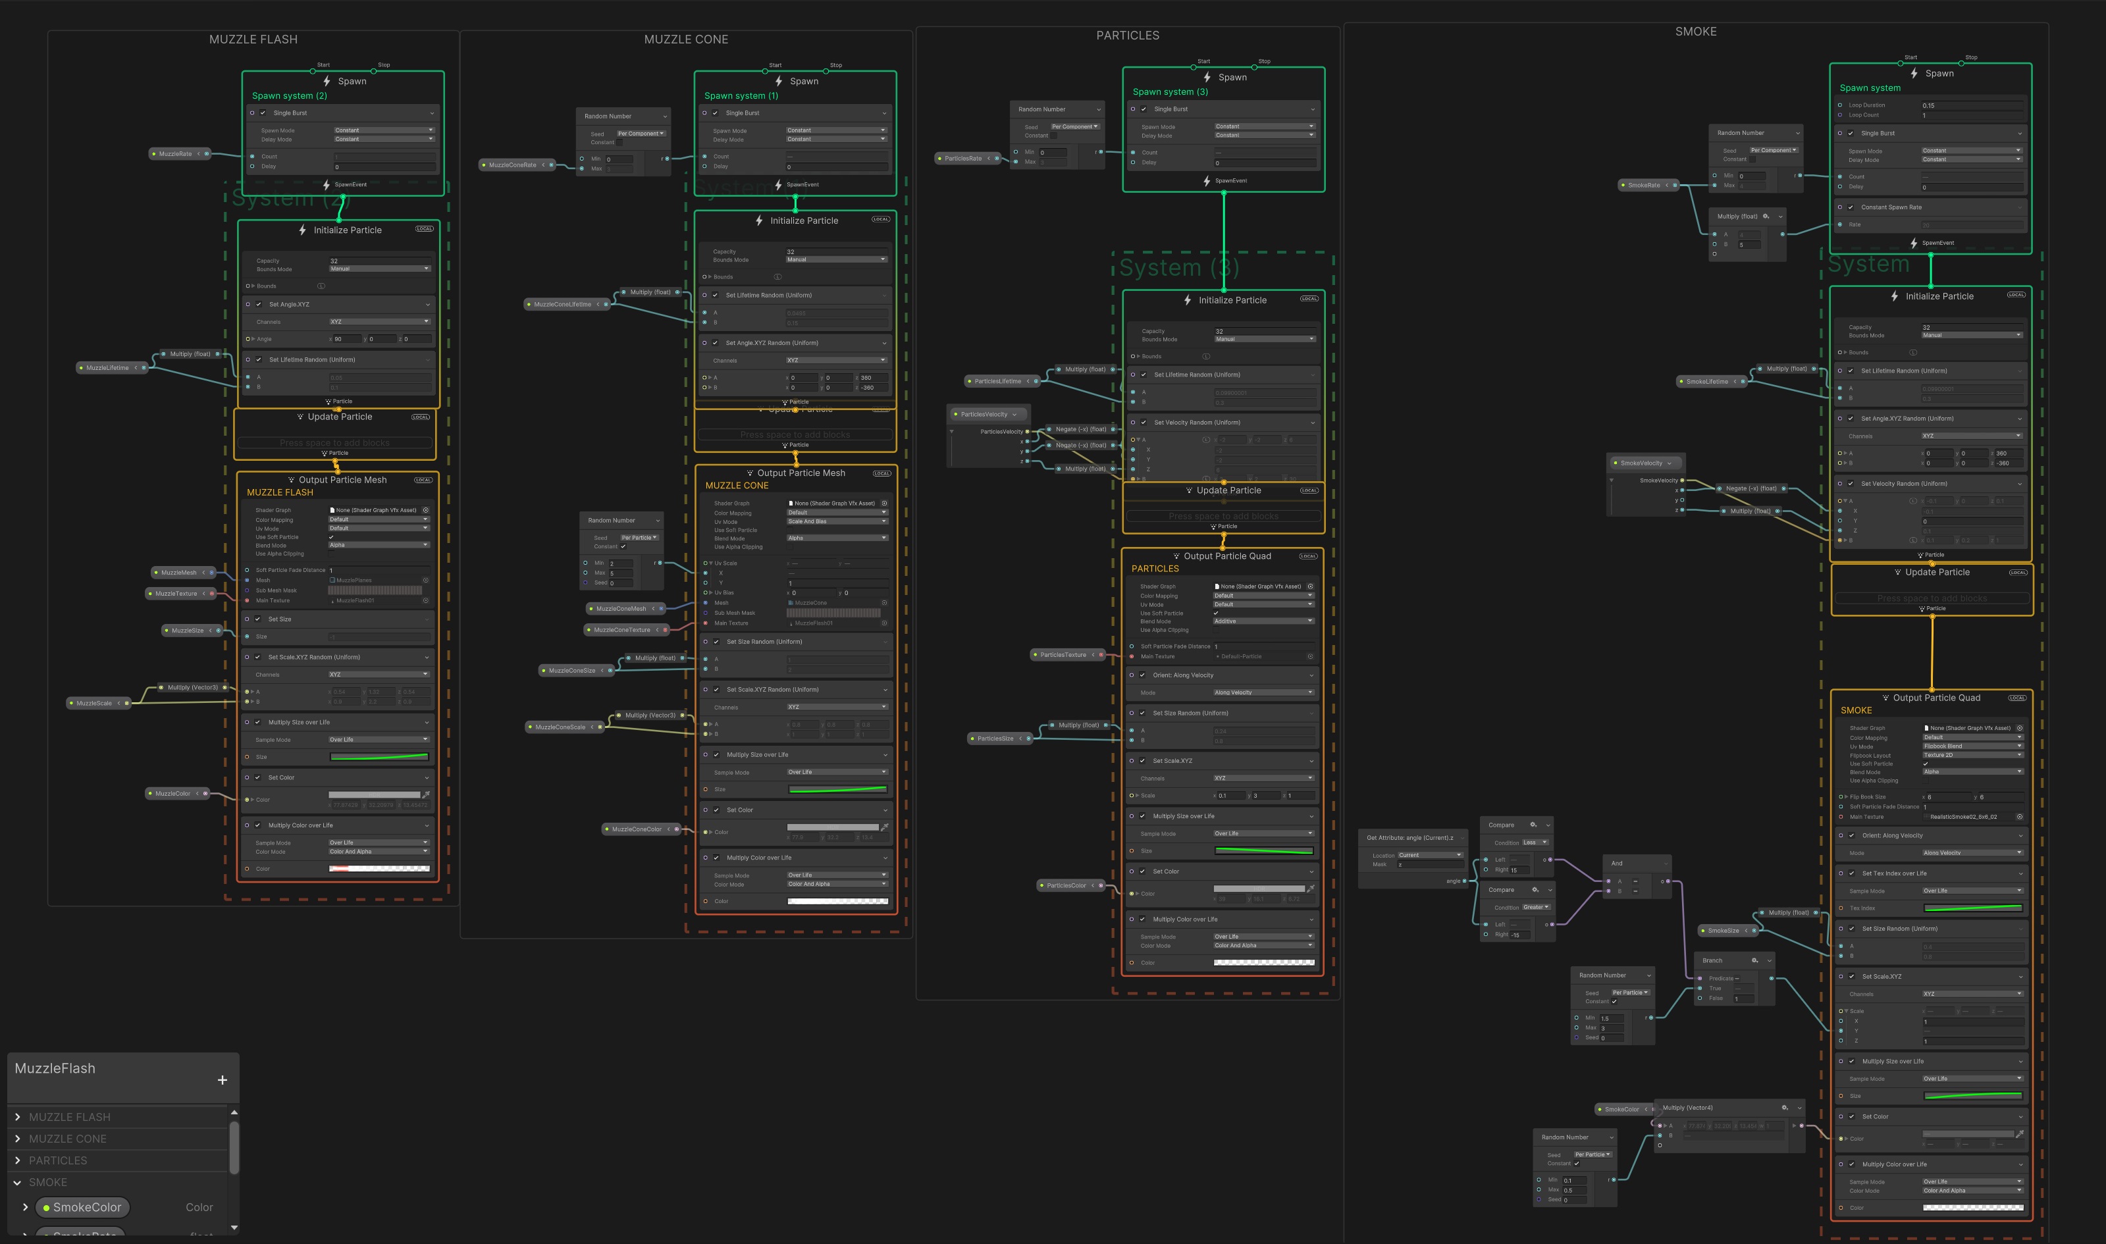Click Bounds info icon in System (2) Initialize Particle

(x=321, y=286)
